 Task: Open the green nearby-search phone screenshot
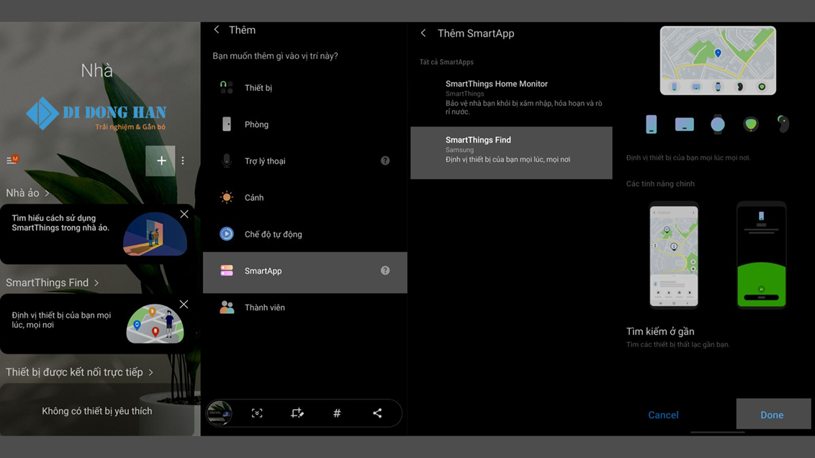pos(762,255)
